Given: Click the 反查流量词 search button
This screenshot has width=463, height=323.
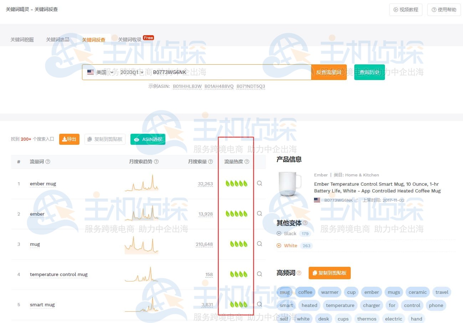Looking at the screenshot, I should [329, 72].
